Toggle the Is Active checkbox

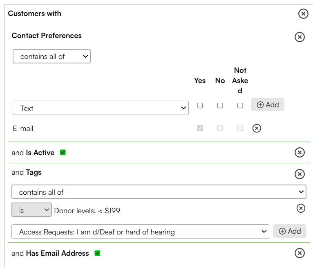(63, 153)
